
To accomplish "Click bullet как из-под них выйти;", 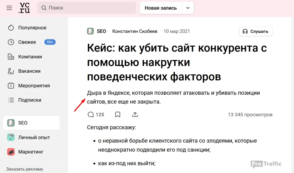I will point(127,163).
